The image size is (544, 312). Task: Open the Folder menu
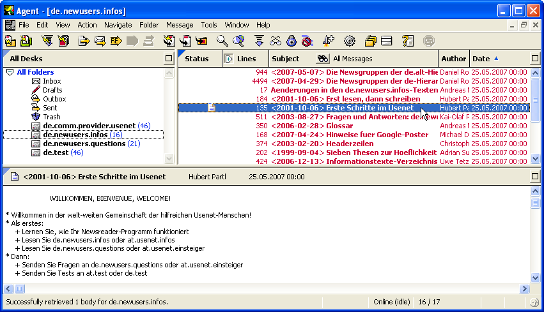(x=149, y=25)
